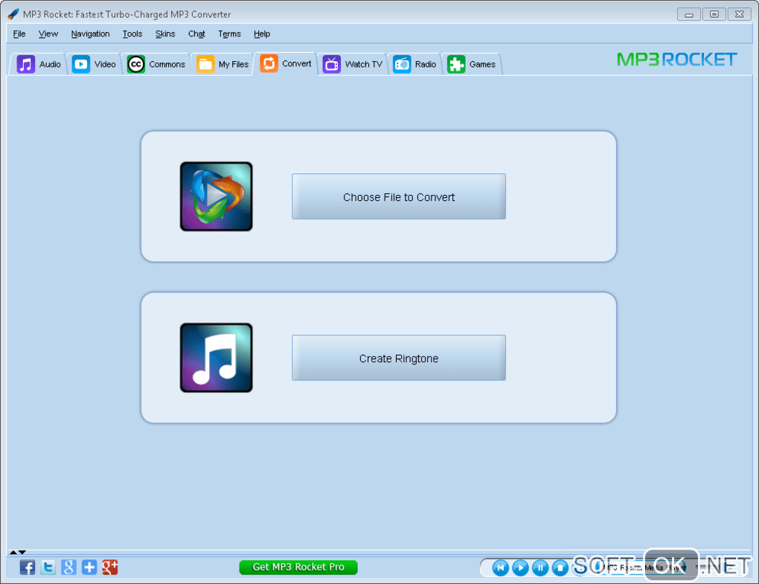
Task: Click the blue Google icon
Action: [x=68, y=567]
